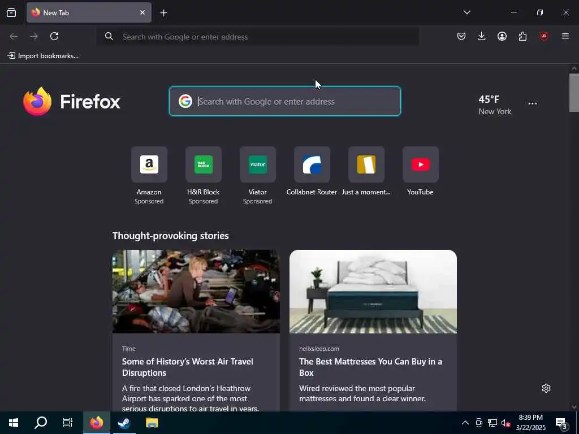Viewport: 579px width, 434px height.
Task: Select the New Tab tab
Action: point(89,12)
